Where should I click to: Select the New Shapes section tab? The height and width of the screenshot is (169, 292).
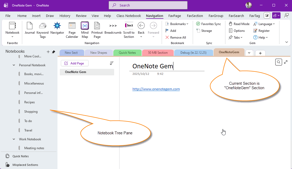click(99, 53)
